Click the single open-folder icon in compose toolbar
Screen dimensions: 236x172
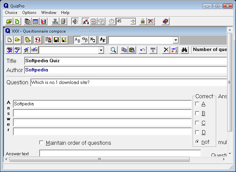(17, 40)
